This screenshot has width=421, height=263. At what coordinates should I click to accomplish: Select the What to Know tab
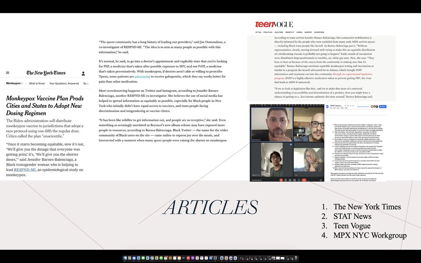click(37, 83)
